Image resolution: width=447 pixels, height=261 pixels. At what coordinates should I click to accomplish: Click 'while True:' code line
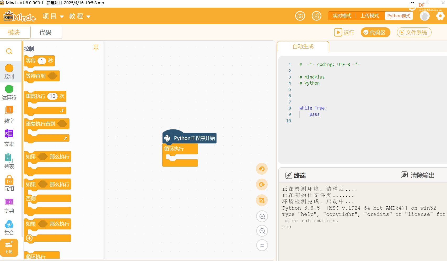[x=313, y=108]
